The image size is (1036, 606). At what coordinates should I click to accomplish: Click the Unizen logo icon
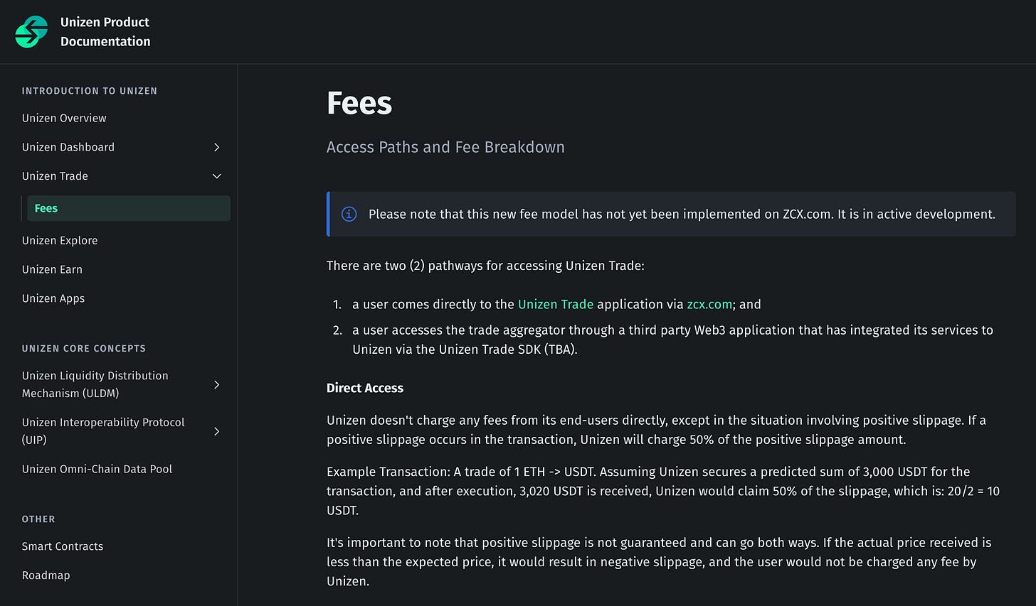[x=31, y=32]
